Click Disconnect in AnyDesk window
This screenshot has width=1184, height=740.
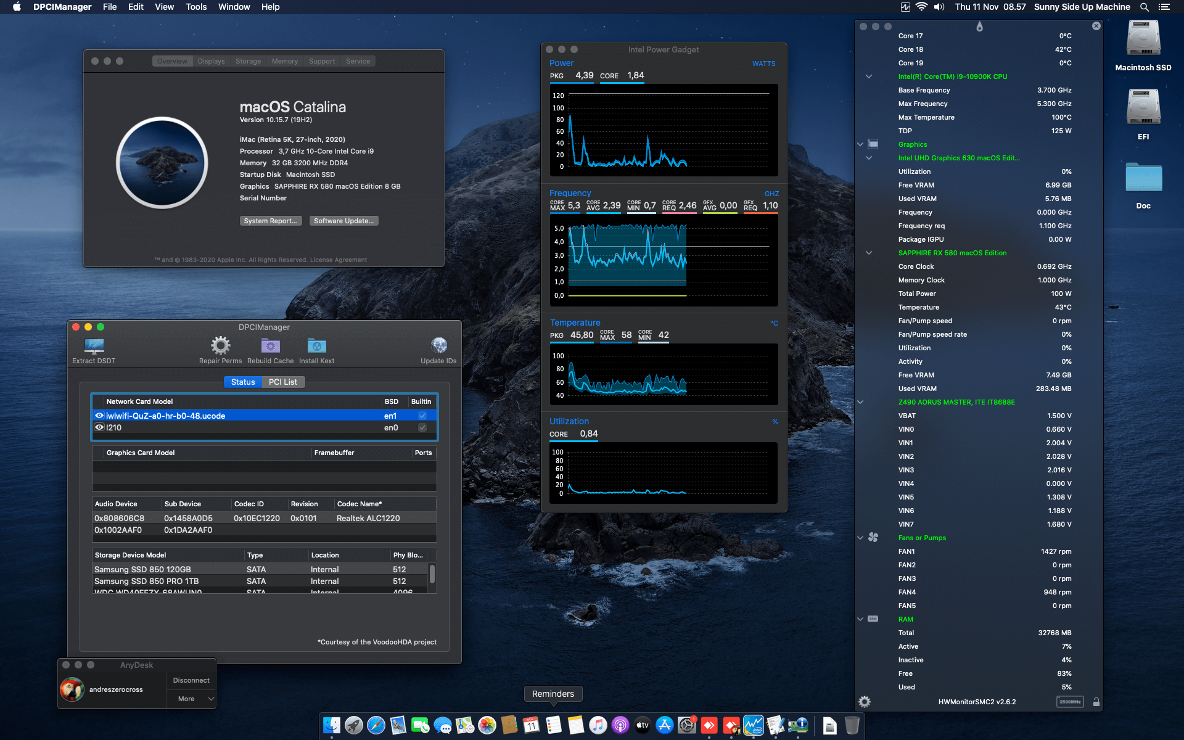click(x=191, y=680)
